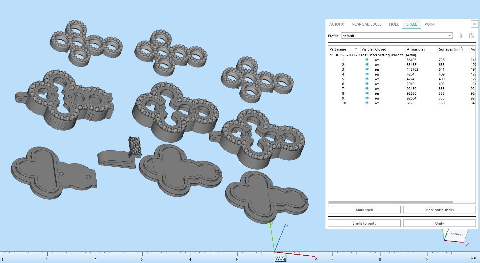Viewport: 480px width, 263px height.
Task: Click the green point marker on the model
Action: (155, 120)
